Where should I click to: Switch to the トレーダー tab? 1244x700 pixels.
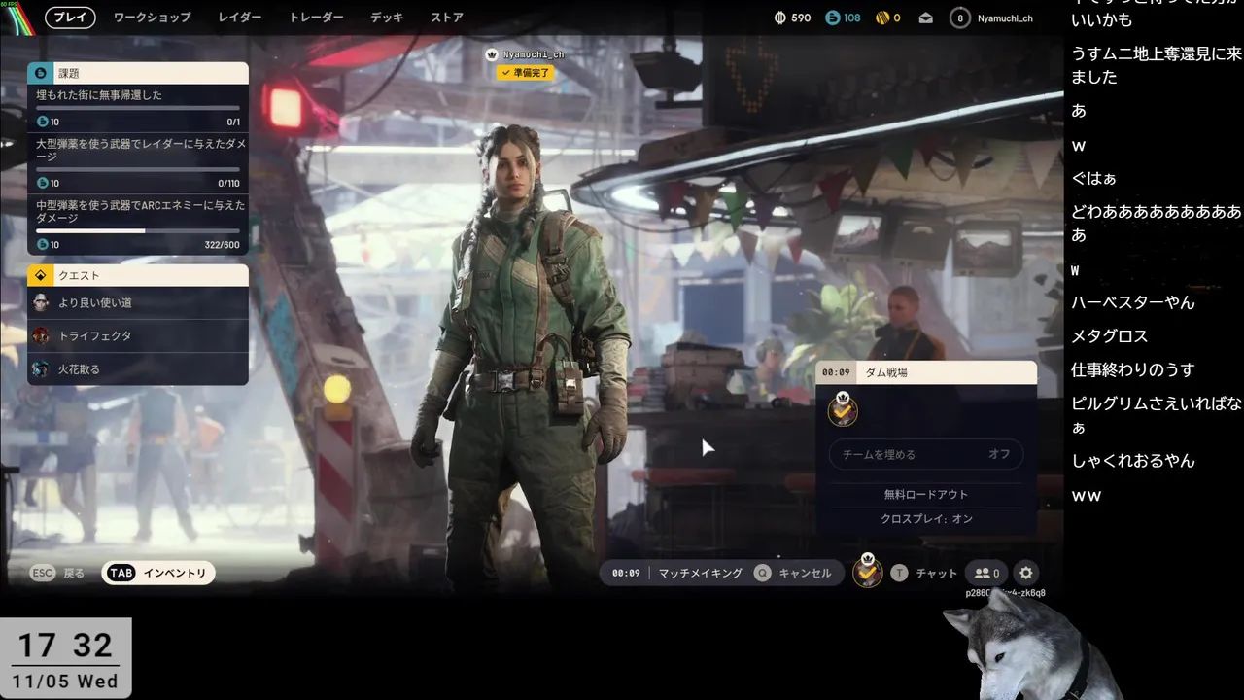click(x=316, y=17)
